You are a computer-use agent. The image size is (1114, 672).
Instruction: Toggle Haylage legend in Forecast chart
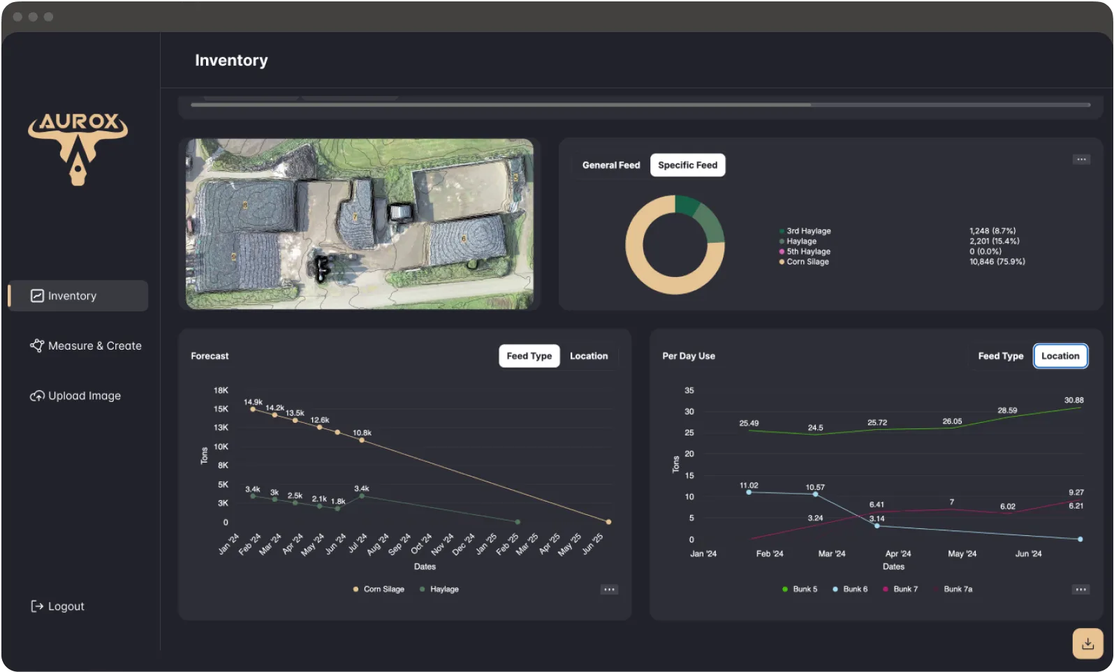coord(439,590)
